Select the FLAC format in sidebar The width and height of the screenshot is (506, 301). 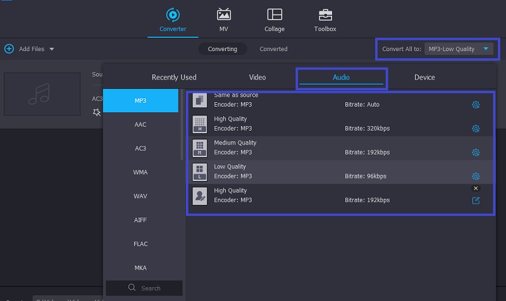[x=140, y=244]
